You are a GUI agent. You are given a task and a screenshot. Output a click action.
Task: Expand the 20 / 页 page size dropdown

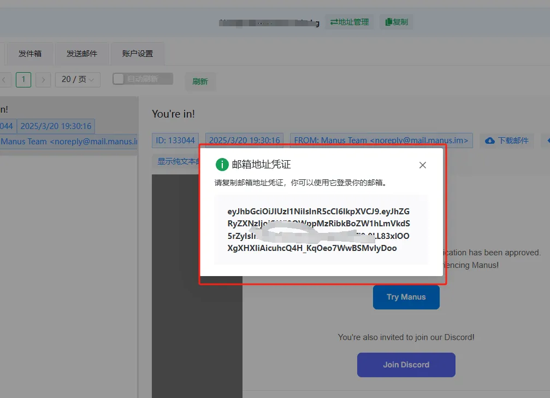click(x=78, y=80)
